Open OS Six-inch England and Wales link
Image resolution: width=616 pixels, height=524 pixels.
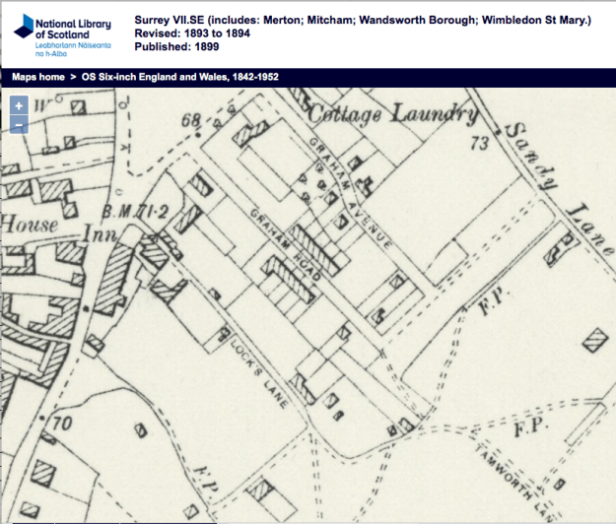168,77
